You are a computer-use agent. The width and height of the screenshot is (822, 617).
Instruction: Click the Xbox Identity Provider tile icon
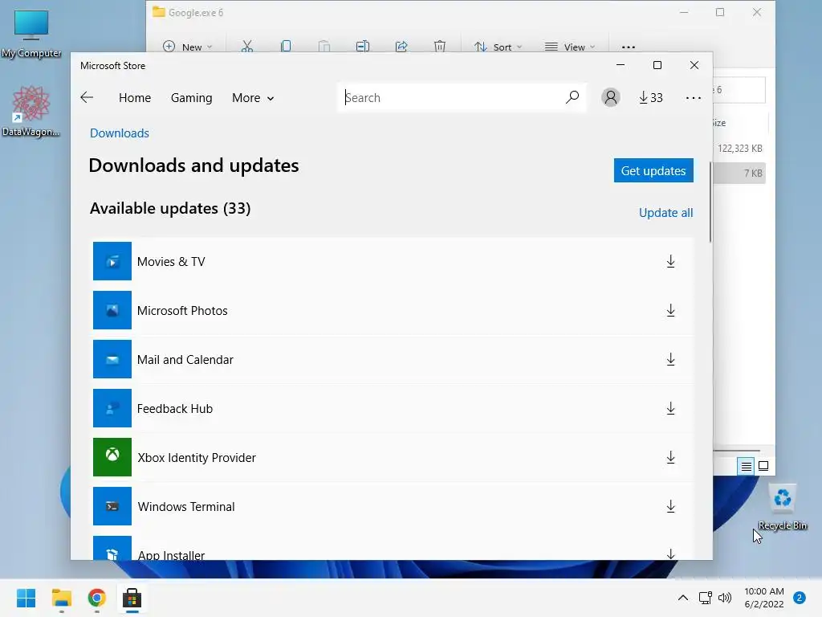(112, 457)
